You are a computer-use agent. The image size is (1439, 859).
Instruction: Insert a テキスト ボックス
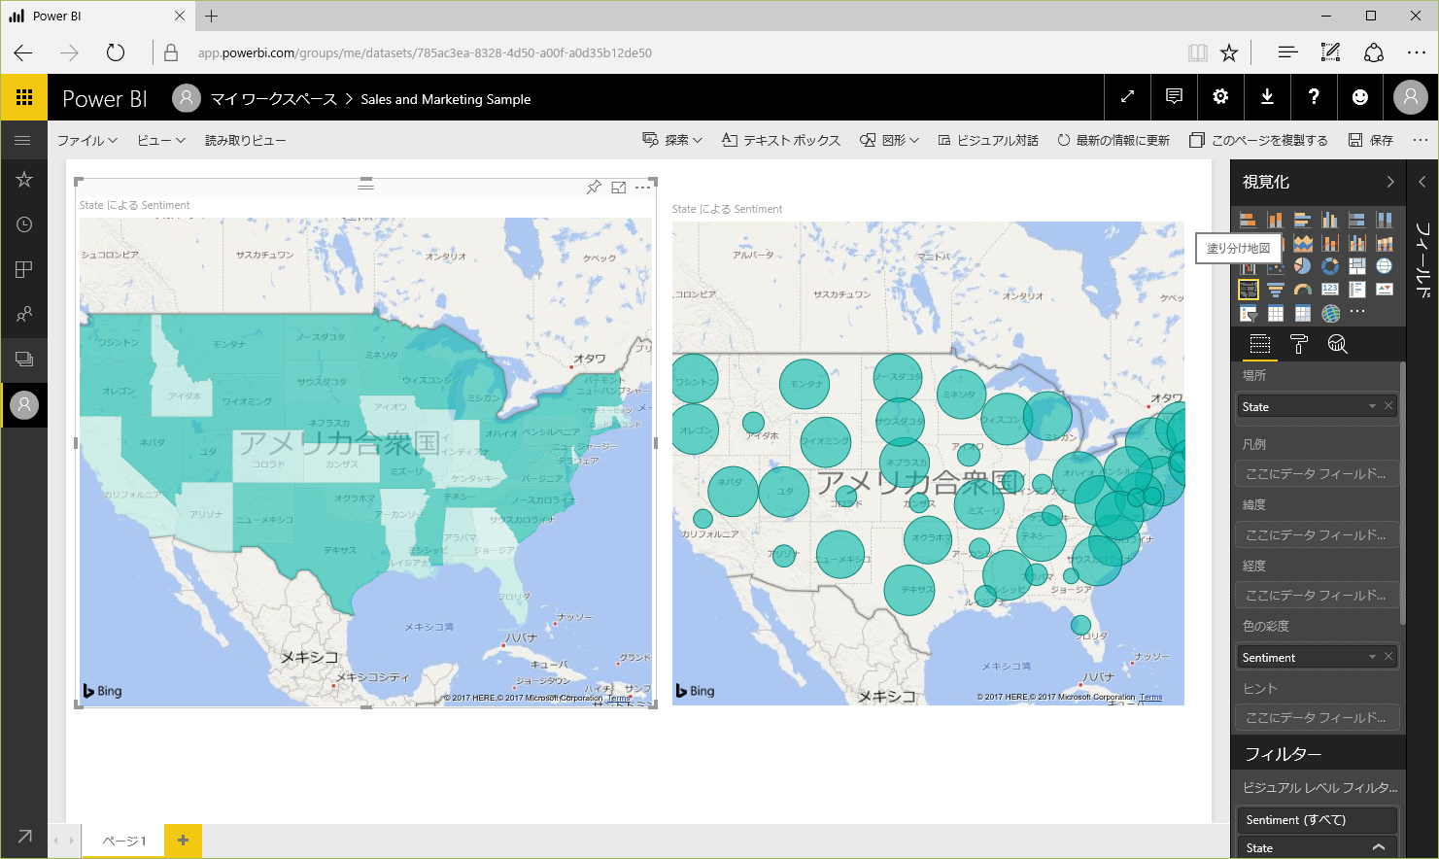click(781, 141)
